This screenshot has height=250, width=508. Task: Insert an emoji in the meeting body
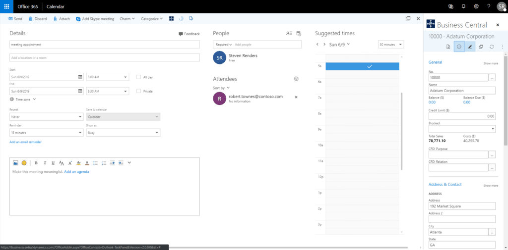[24, 163]
